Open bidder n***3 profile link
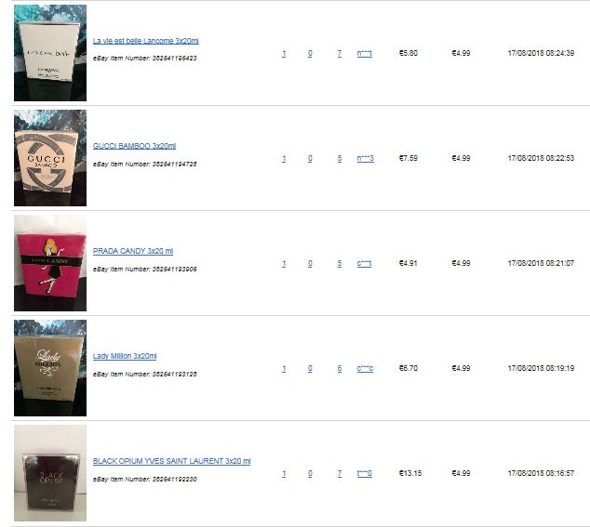 pos(365,158)
